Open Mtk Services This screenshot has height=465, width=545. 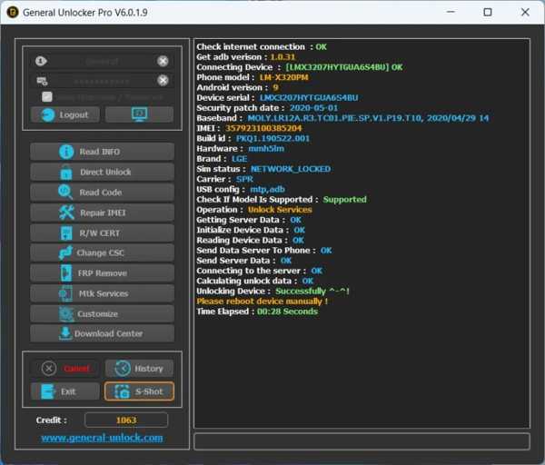(x=102, y=293)
